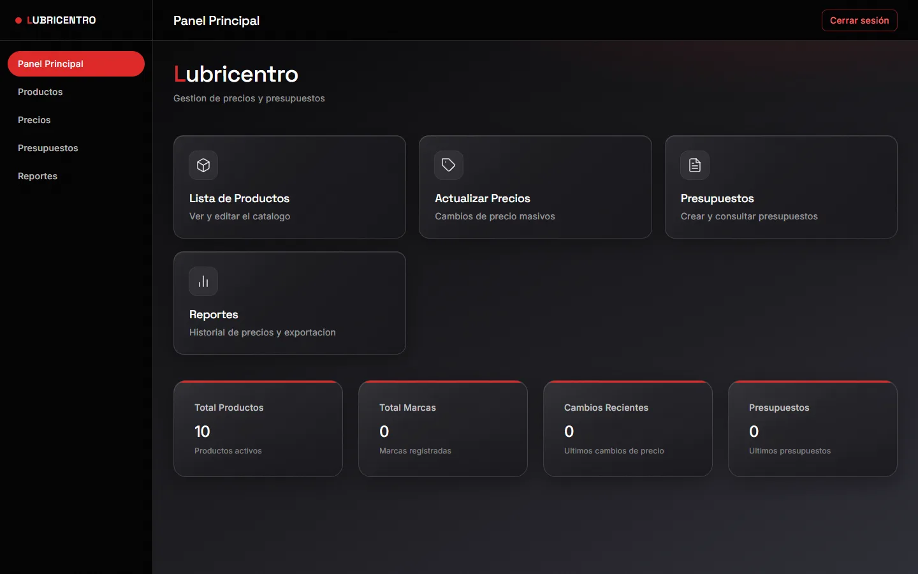This screenshot has width=918, height=574.
Task: Click the value 0 under Total Marcas
Action: point(384,432)
